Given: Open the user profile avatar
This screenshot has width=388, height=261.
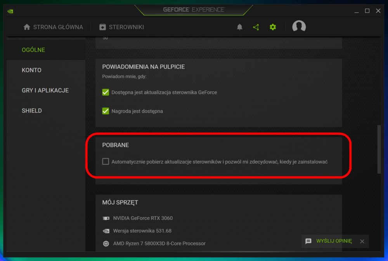Looking at the screenshot, I should click(299, 26).
